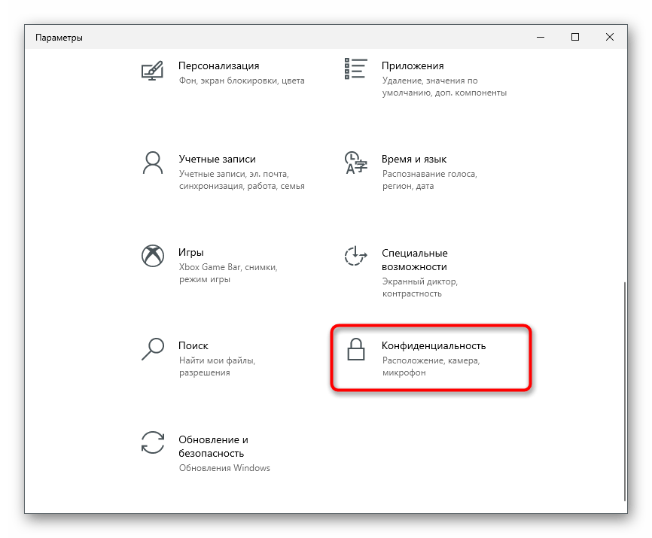Click the Обновления Windows description text
652x538 pixels.
click(224, 468)
